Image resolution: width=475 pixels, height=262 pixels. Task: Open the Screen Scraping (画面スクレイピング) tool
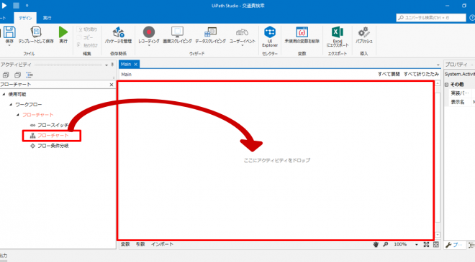pyautogui.click(x=177, y=32)
